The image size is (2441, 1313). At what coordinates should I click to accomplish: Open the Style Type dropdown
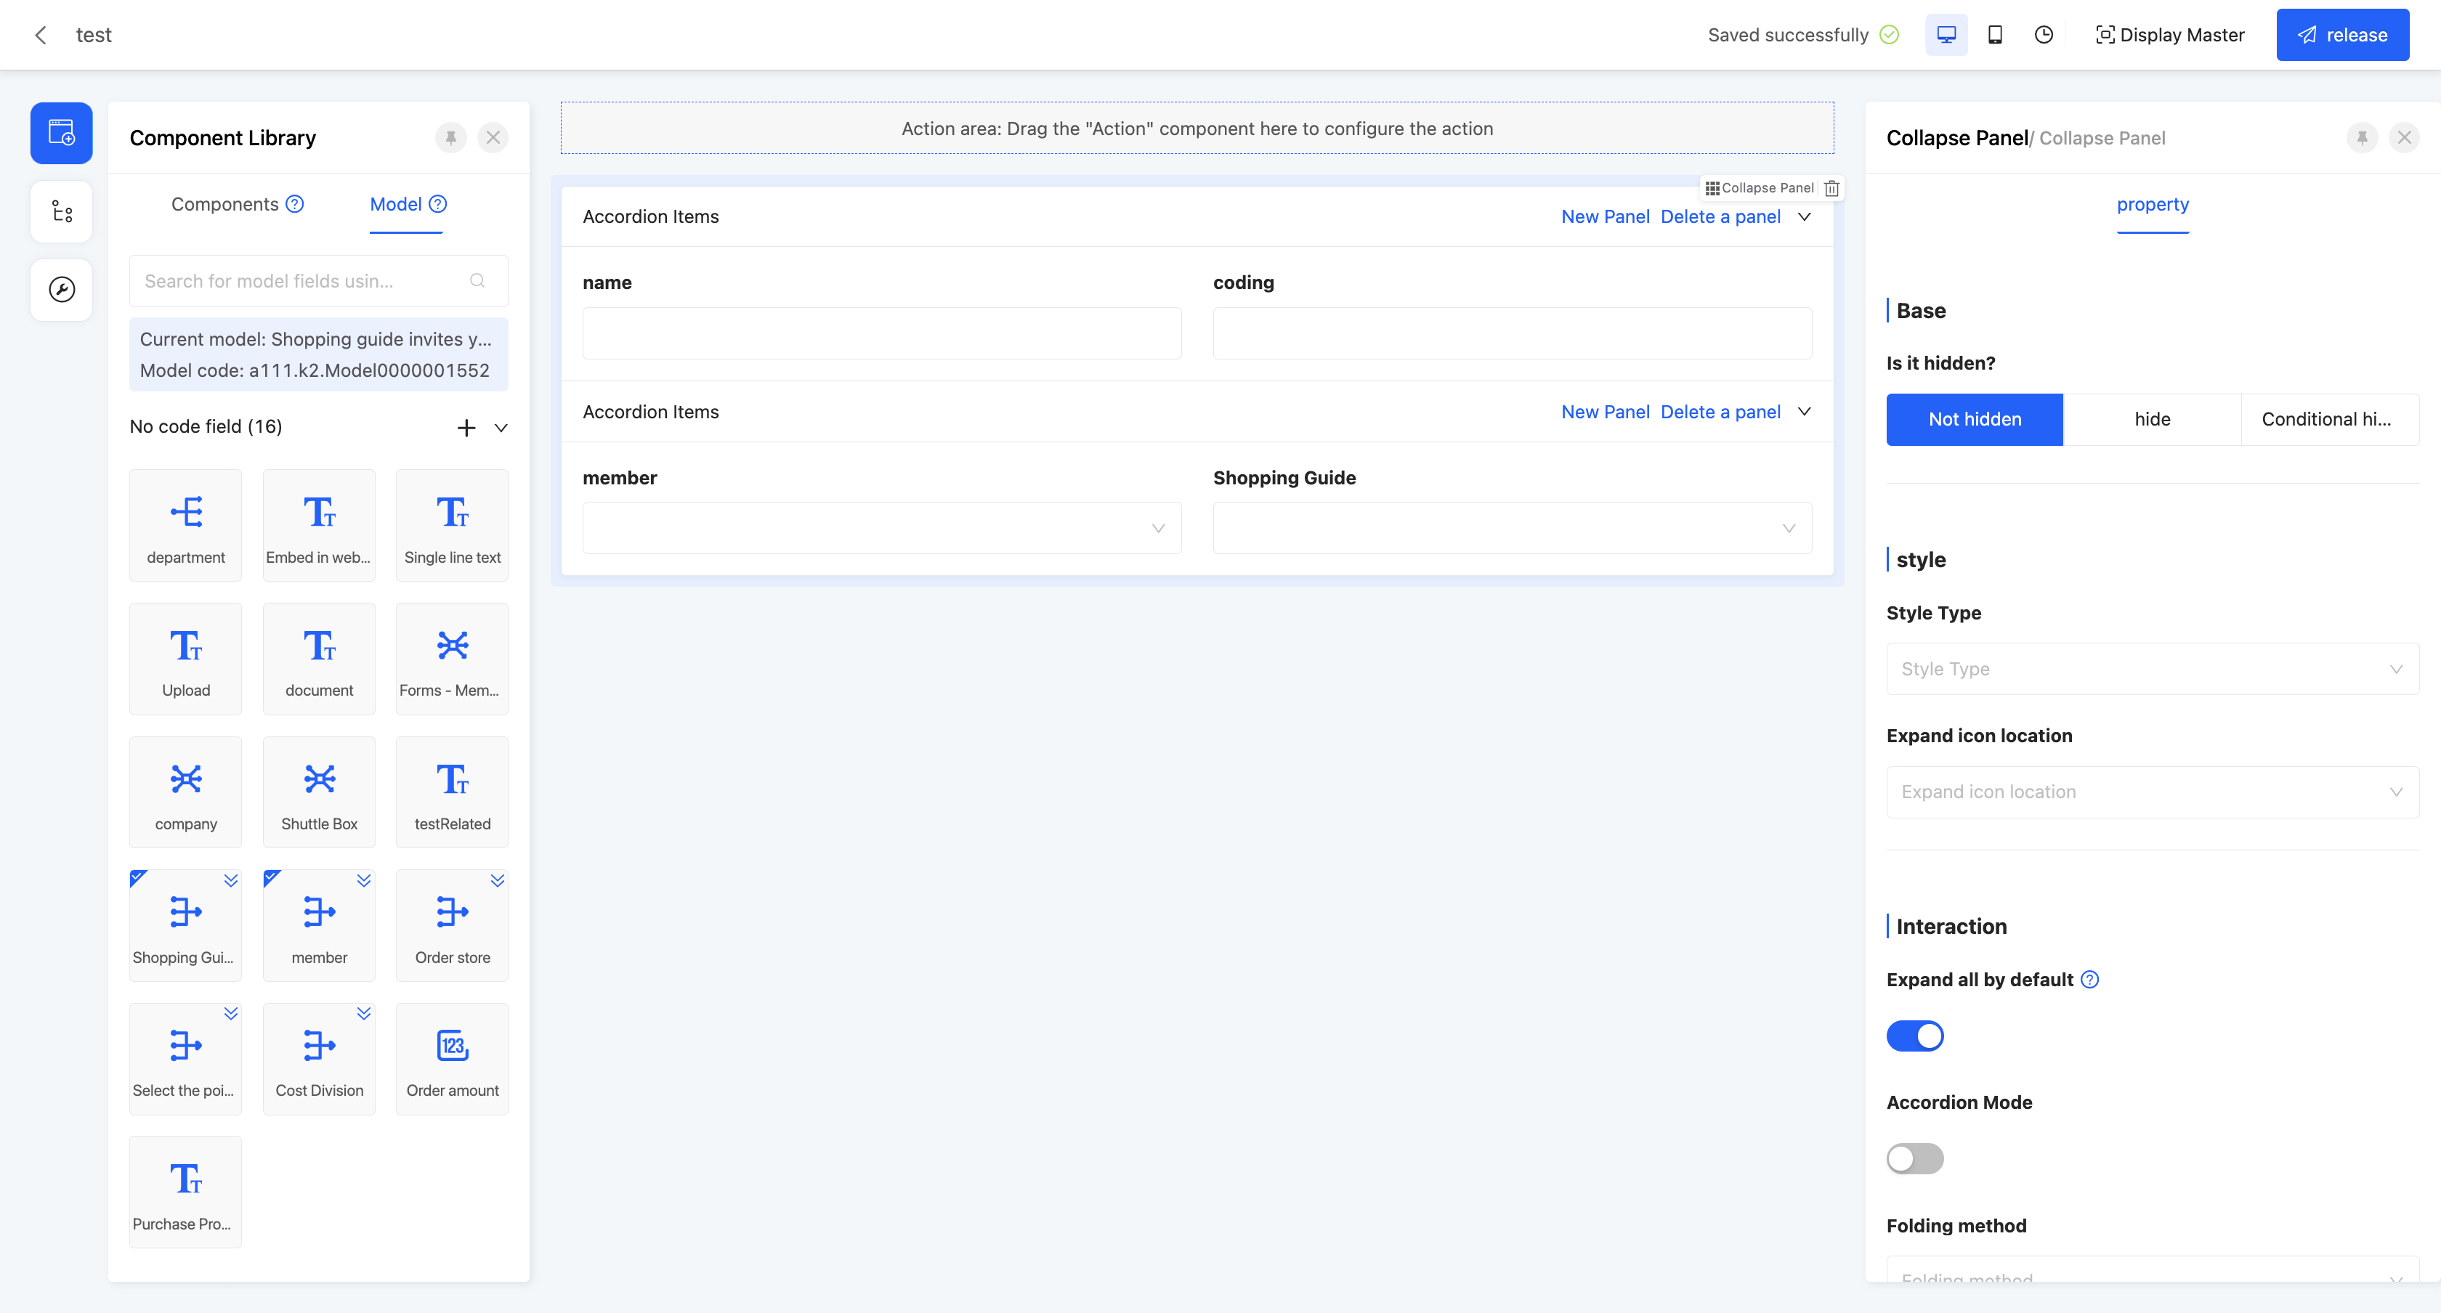click(2151, 669)
